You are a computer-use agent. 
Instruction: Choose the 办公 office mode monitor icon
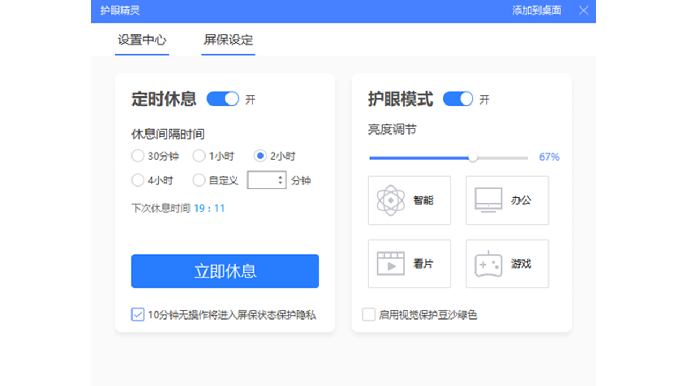tap(488, 200)
